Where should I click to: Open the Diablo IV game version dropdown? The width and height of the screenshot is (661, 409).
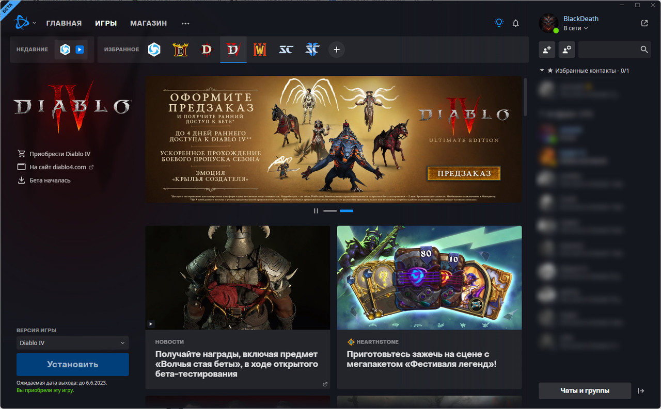(x=72, y=343)
